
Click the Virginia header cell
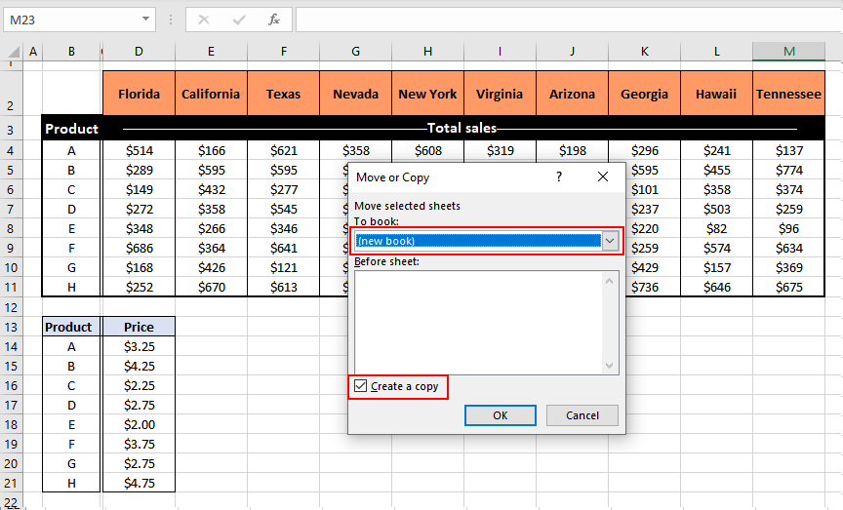500,94
